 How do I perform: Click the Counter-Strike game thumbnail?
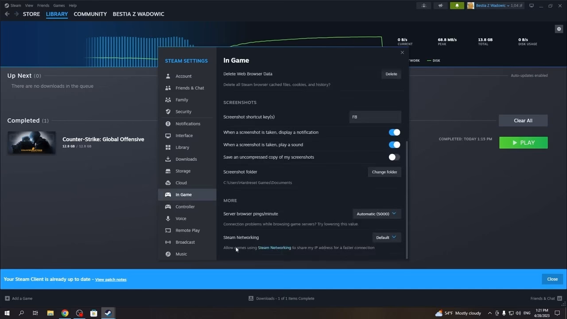tap(31, 143)
